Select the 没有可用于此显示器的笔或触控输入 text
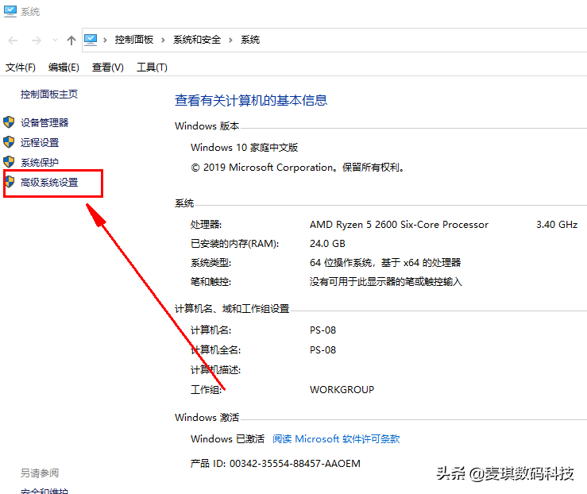 pos(386,282)
